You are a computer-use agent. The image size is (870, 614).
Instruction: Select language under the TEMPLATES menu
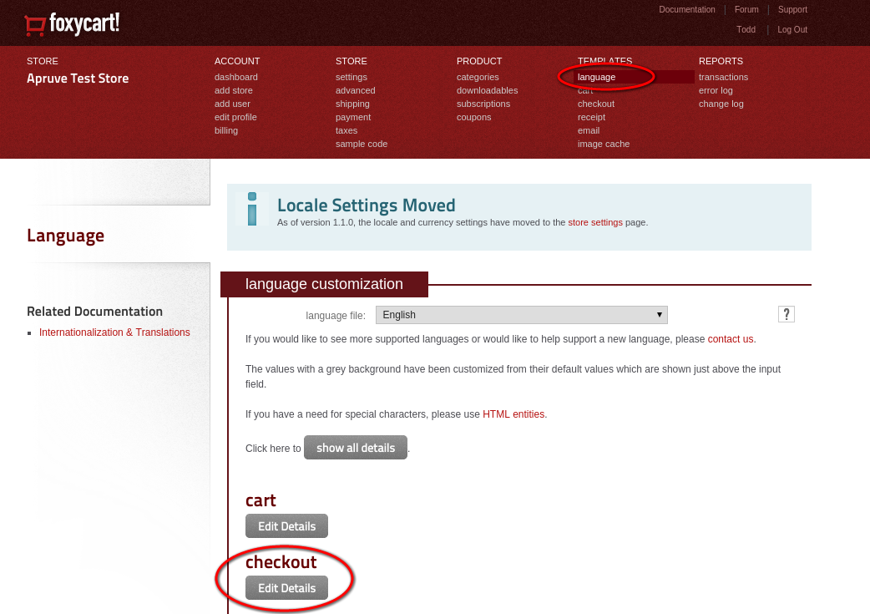tap(596, 77)
